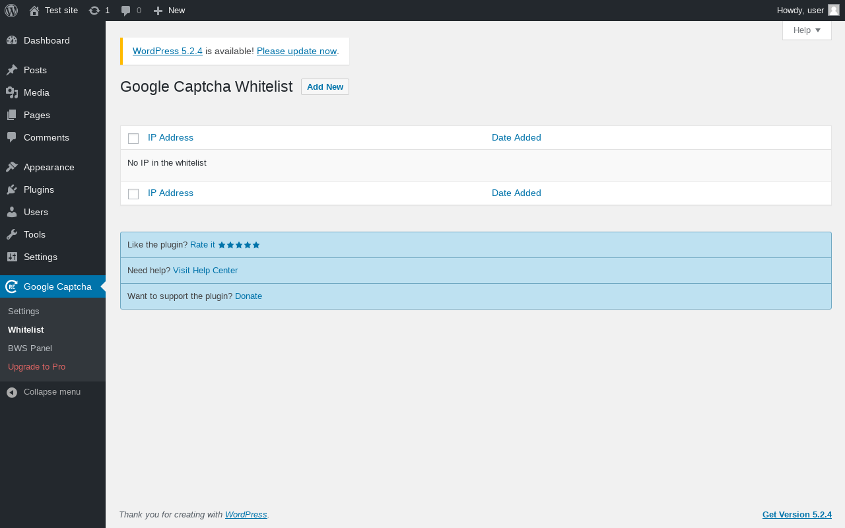Click the Upgrade to Pro link
The image size is (845, 528).
36,366
